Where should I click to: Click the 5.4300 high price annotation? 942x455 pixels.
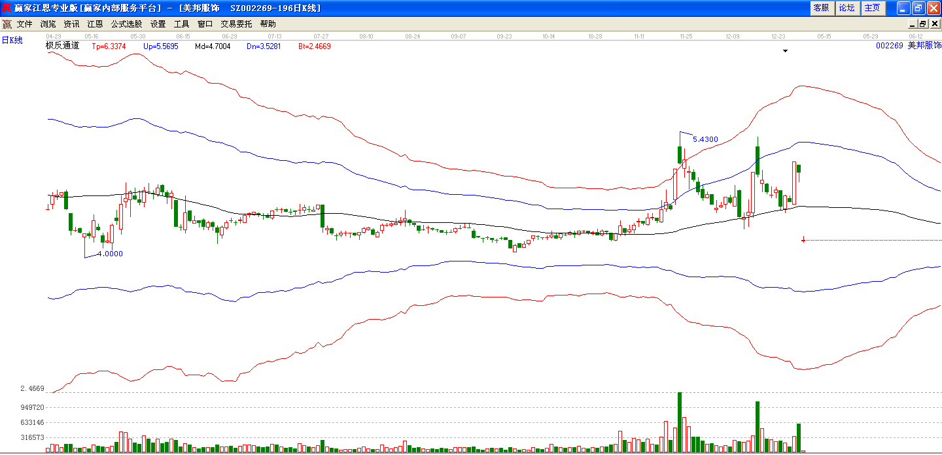pyautogui.click(x=705, y=139)
